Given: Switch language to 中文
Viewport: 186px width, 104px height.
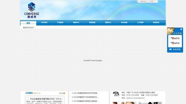Looking at the screenshot, I should click(x=151, y=1).
